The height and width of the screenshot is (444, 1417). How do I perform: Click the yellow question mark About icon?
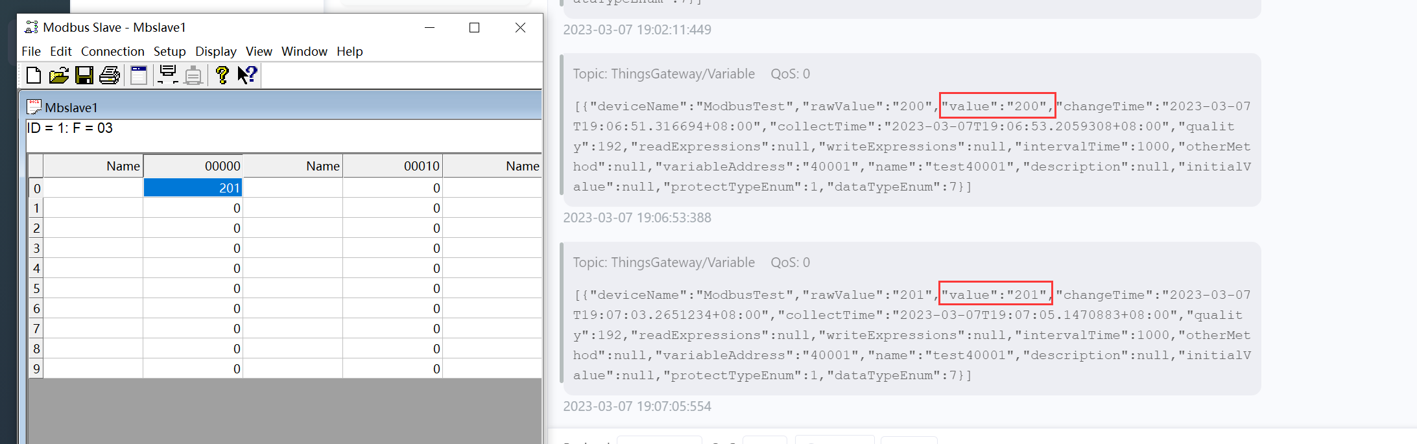pyautogui.click(x=222, y=76)
